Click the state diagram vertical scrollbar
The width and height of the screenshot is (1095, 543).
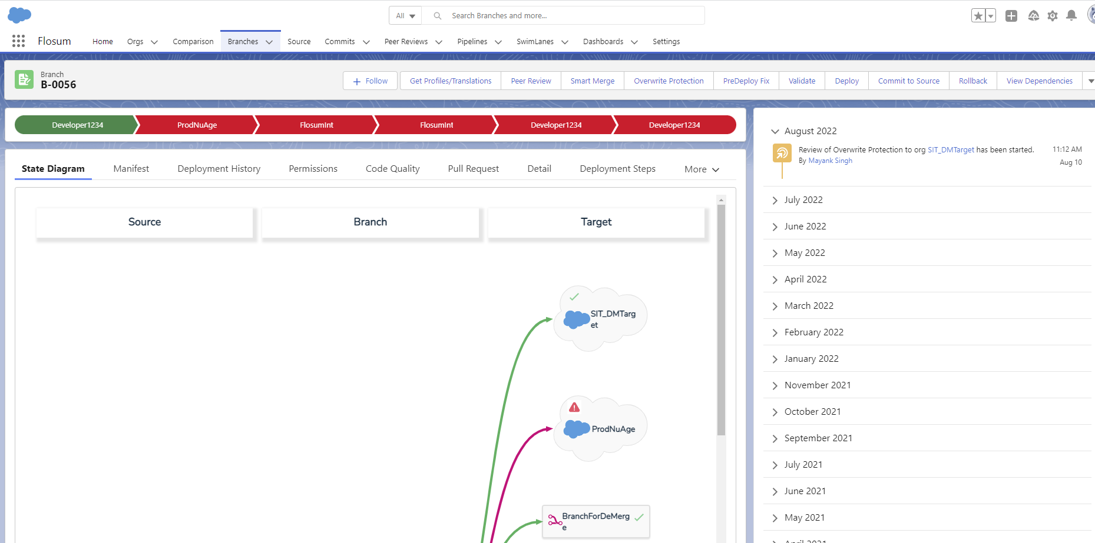[x=721, y=320]
